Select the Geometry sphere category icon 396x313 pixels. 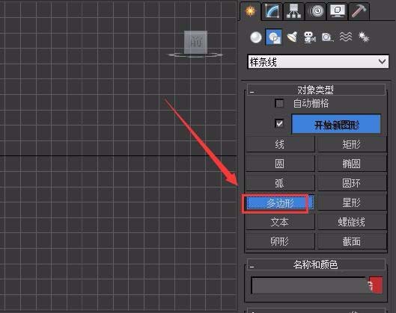click(255, 37)
